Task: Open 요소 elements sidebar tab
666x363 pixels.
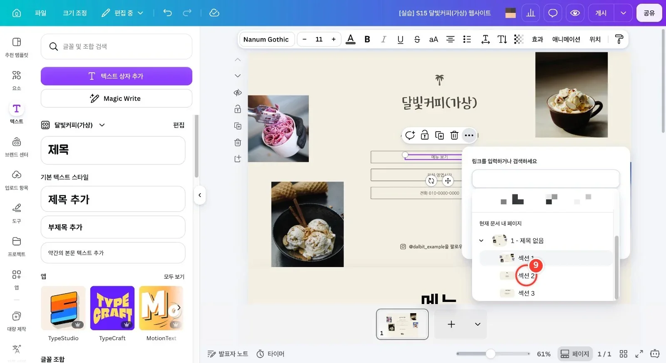Action: [x=17, y=80]
